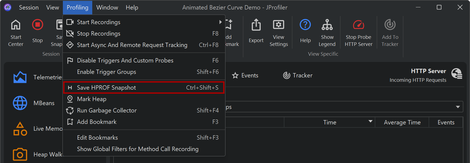Sort by the Time column

click(330, 123)
